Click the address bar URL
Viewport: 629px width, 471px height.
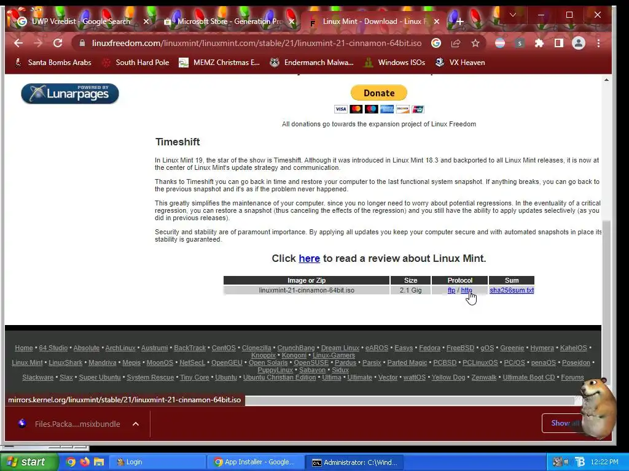[x=257, y=44]
